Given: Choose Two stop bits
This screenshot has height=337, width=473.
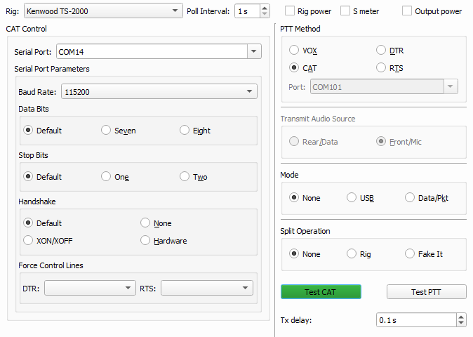Looking at the screenshot, I should tap(185, 177).
